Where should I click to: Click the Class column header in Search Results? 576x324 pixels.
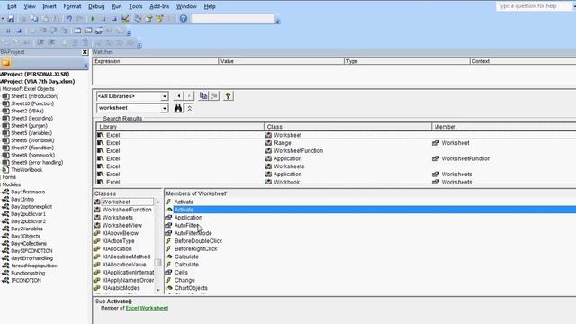click(347, 127)
